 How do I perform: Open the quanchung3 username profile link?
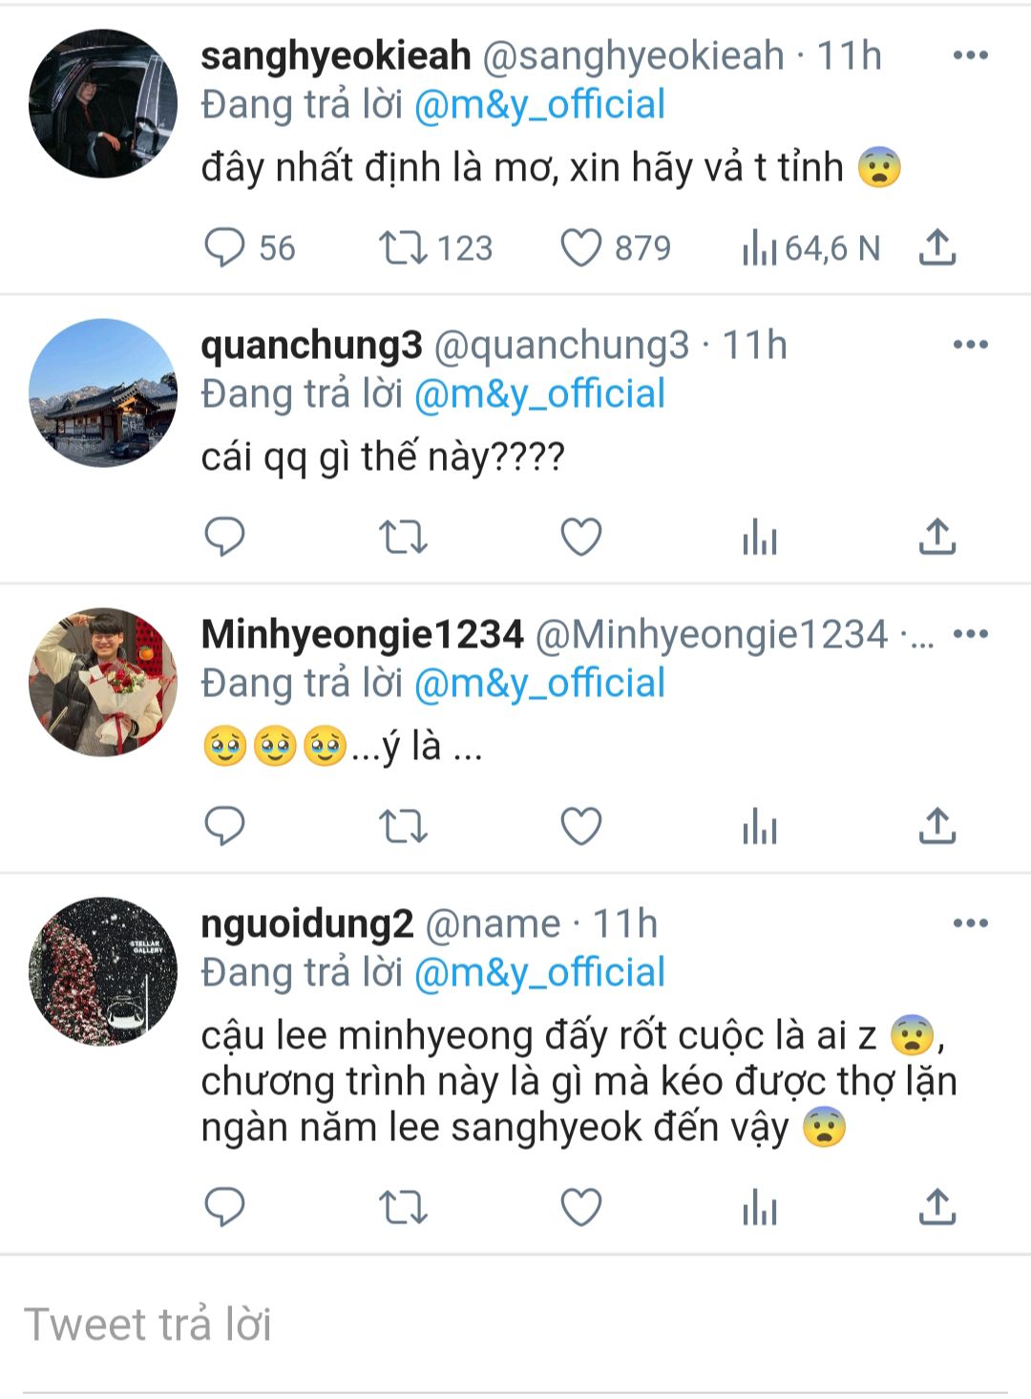(311, 345)
